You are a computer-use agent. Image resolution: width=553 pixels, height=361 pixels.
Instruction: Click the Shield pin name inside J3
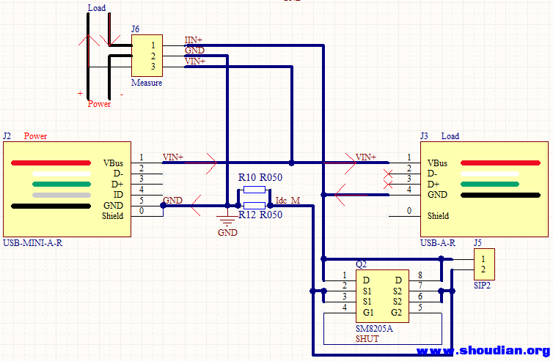(x=438, y=215)
